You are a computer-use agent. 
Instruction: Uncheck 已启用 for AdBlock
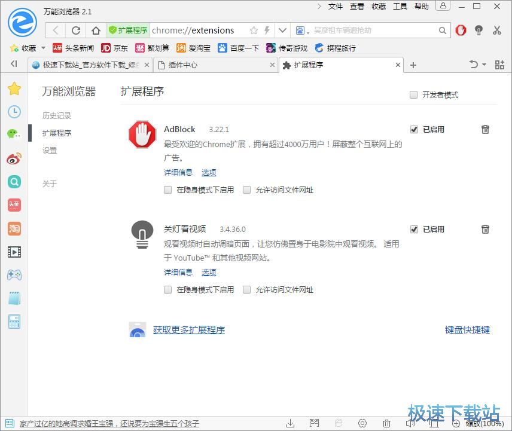click(x=414, y=130)
